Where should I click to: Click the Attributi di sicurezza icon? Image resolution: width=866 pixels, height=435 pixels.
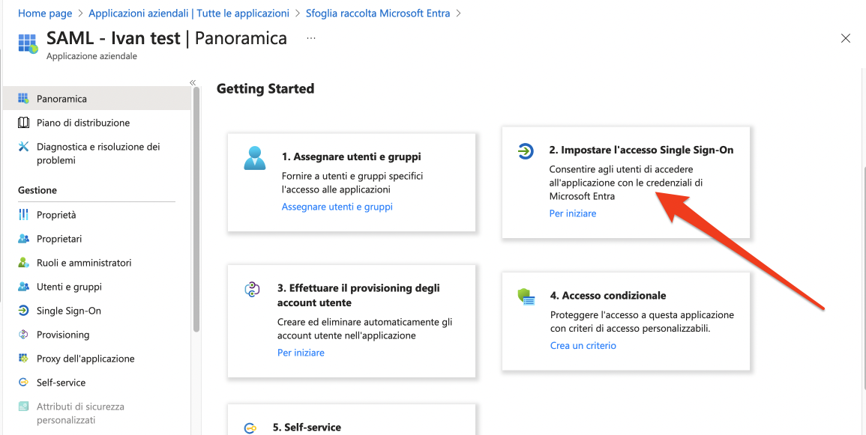coord(23,407)
